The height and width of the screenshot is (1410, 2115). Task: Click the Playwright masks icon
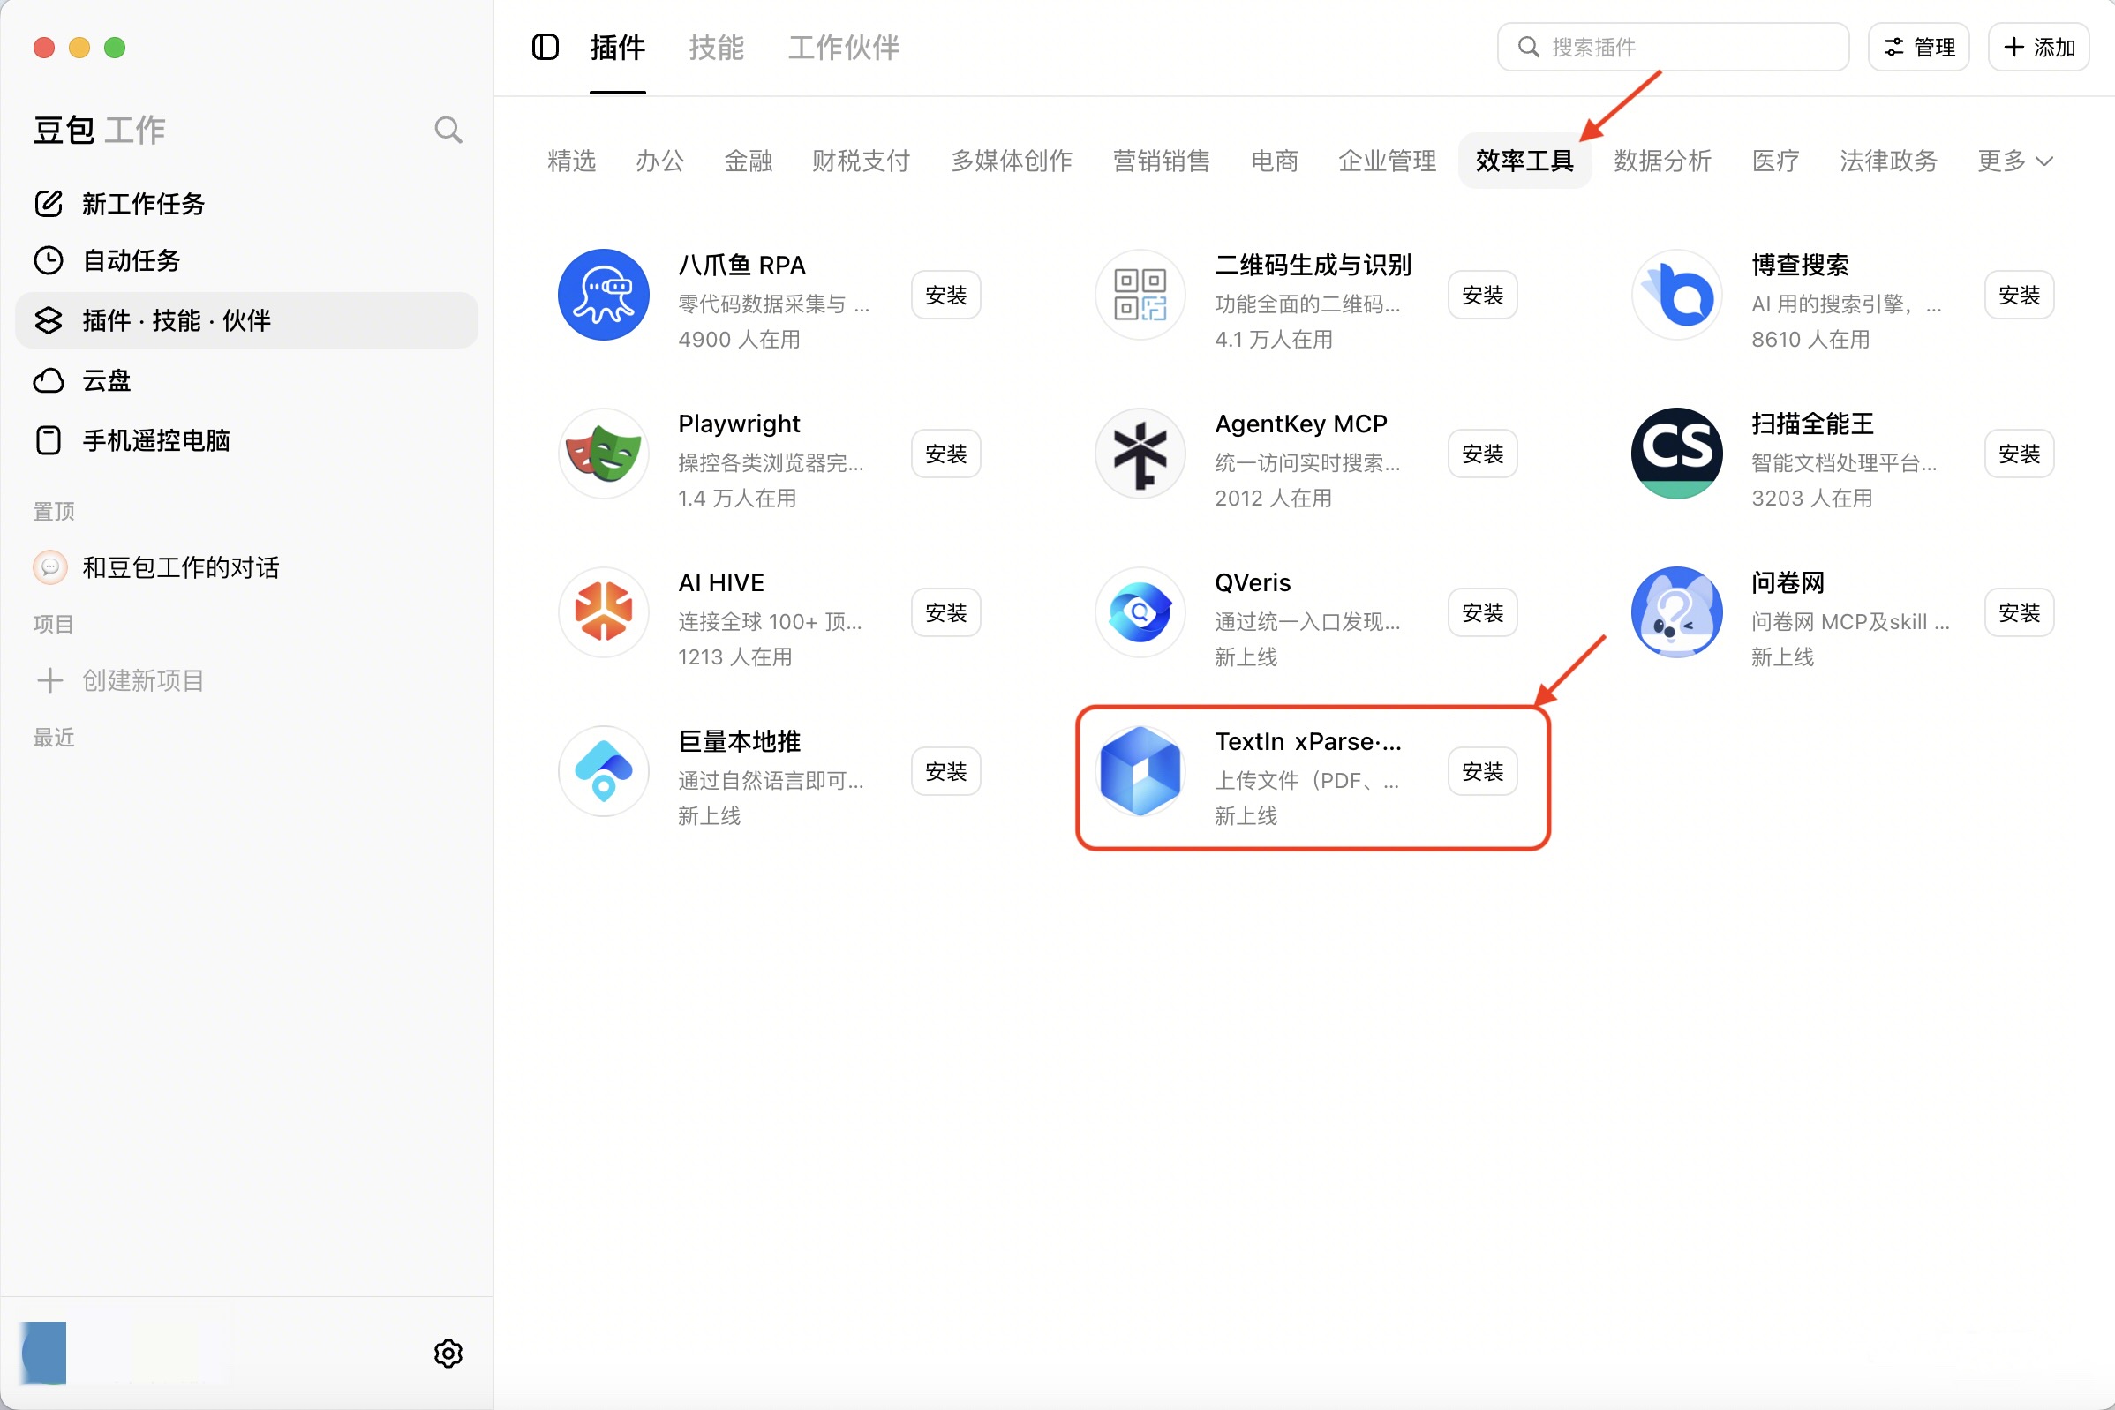(x=604, y=454)
